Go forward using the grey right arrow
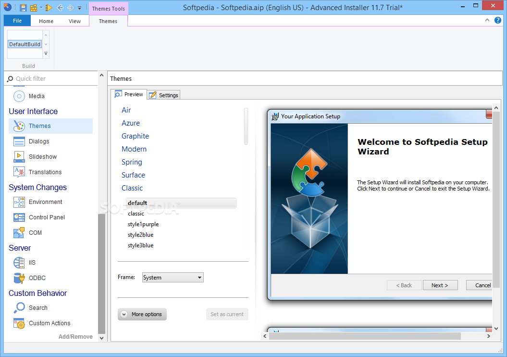The width and height of the screenshot is (507, 357). point(70,8)
